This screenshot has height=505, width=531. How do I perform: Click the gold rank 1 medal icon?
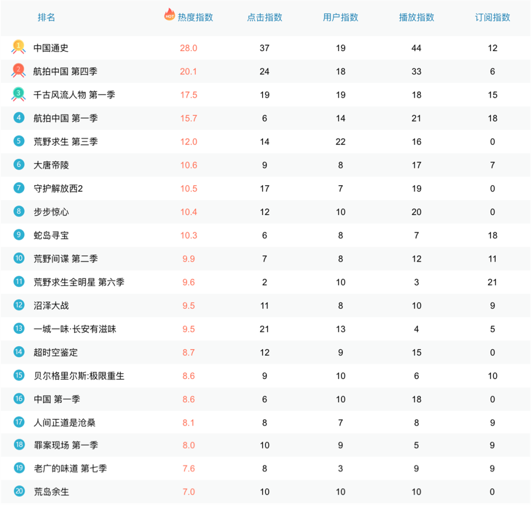[x=19, y=47]
